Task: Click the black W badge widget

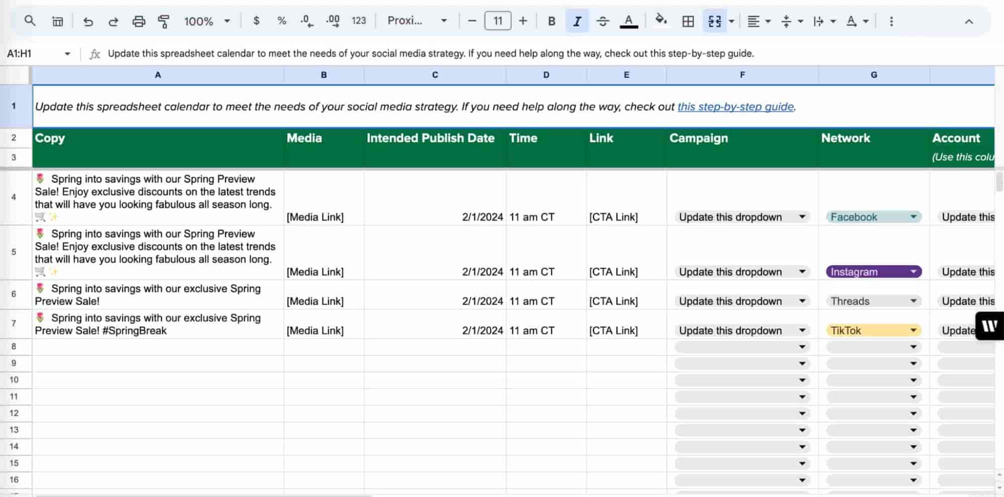Action: pos(989,326)
